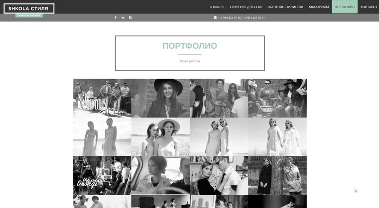Click the Наши работы subtitle
The width and height of the screenshot is (379, 208).
point(190,61)
